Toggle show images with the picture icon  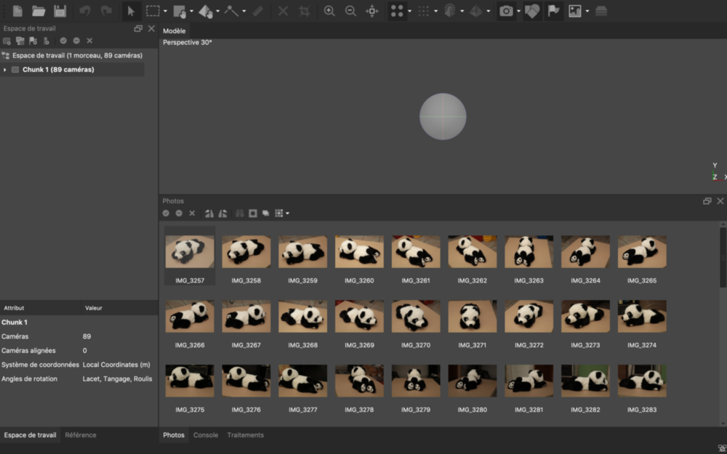pyautogui.click(x=575, y=11)
